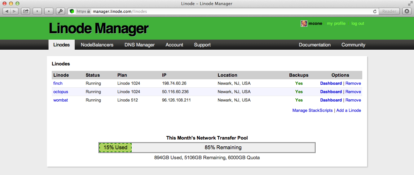414x175 pixels.
Task: Click the Linode favicon in address bar
Action: pyautogui.click(x=72, y=11)
